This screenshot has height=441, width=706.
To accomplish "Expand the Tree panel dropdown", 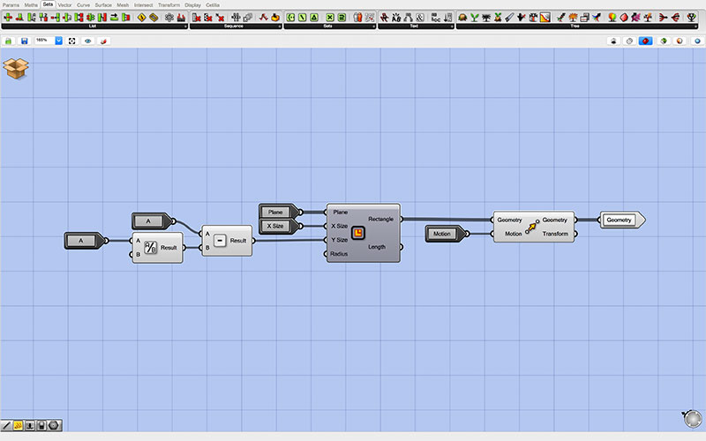I will [x=695, y=26].
